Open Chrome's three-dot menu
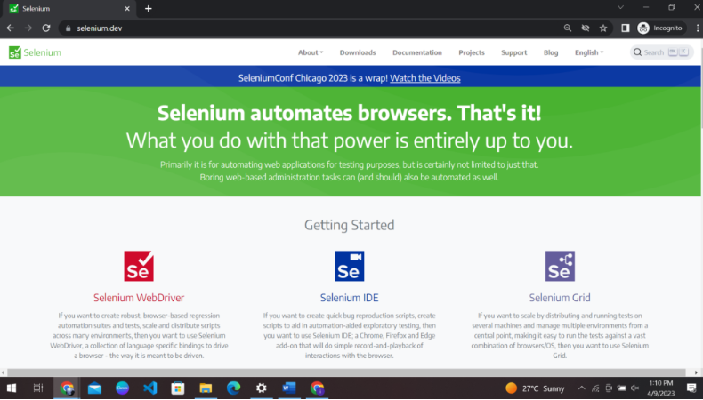703x400 pixels. point(692,28)
